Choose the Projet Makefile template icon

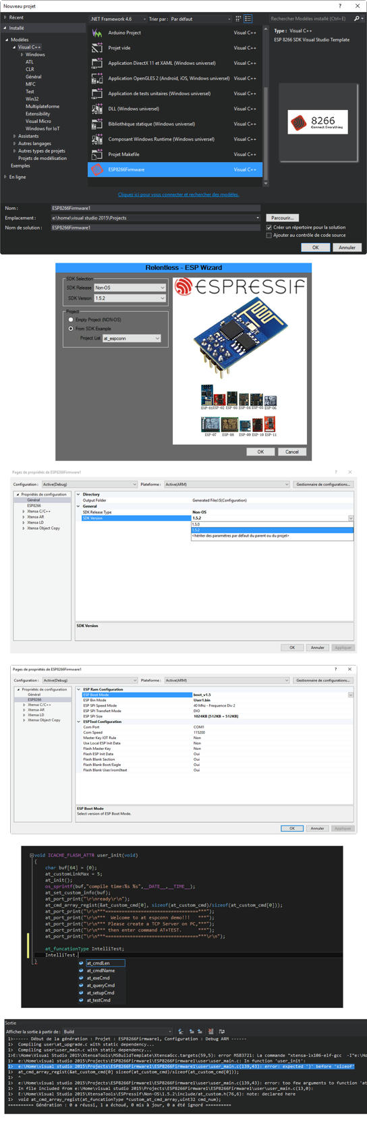coord(97,154)
